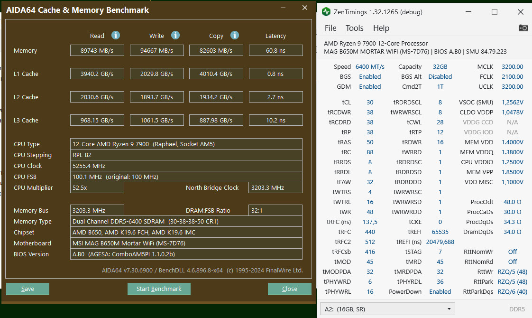Close the ZenTimings window
The height and width of the screenshot is (318, 532).
click(521, 12)
